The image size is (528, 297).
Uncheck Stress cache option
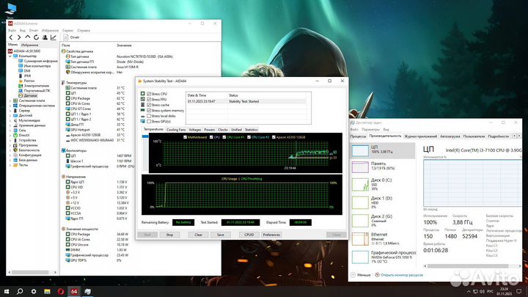(x=149, y=105)
